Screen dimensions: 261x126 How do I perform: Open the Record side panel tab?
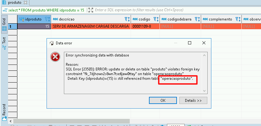point(4,112)
